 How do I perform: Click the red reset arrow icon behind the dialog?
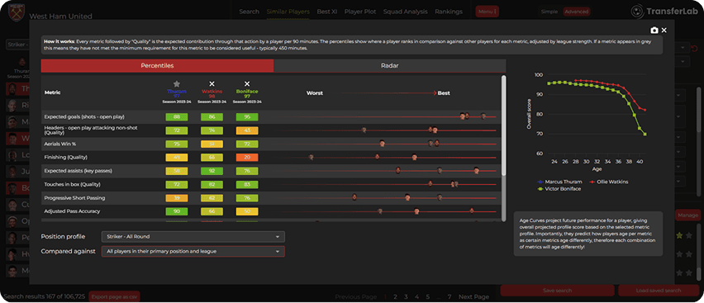[695, 49]
